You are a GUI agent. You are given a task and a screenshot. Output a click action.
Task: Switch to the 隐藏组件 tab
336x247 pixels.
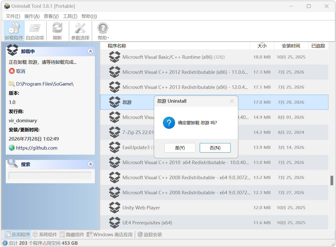tap(72, 234)
